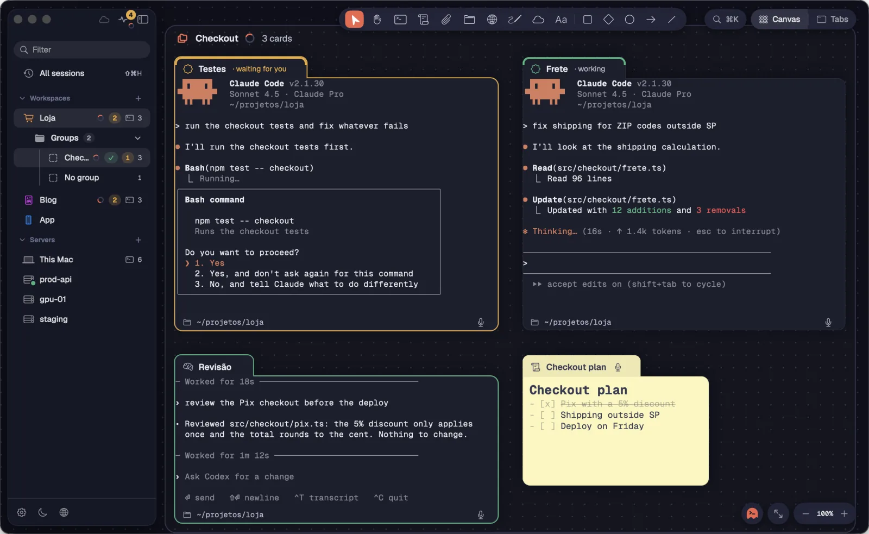The width and height of the screenshot is (869, 534).
Task: Switch to Canvas view
Action: tap(779, 20)
